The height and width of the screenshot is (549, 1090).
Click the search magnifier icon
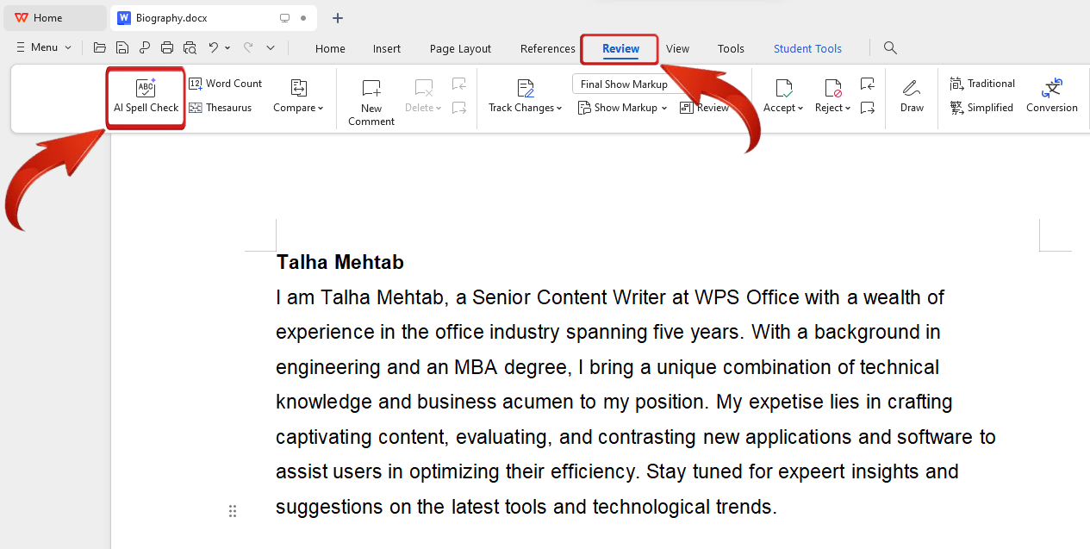tap(890, 48)
